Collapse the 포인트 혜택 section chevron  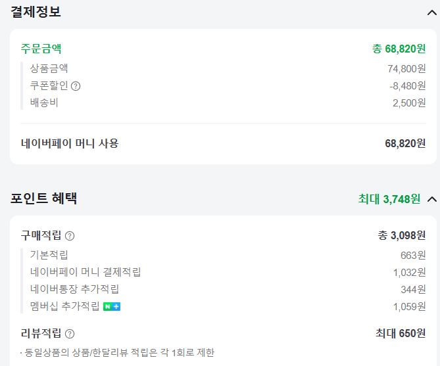click(x=431, y=199)
